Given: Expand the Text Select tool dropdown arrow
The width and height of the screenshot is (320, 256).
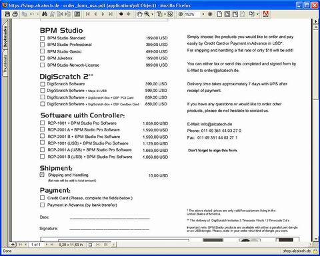Looking at the screenshot, I should pos(165,14).
